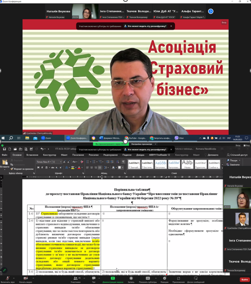Click the align left icon
The image size is (251, 284).
coord(88,168)
